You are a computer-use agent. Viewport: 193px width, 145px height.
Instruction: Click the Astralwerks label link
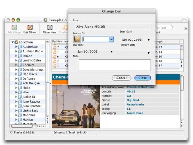pyautogui.click(x=136, y=105)
